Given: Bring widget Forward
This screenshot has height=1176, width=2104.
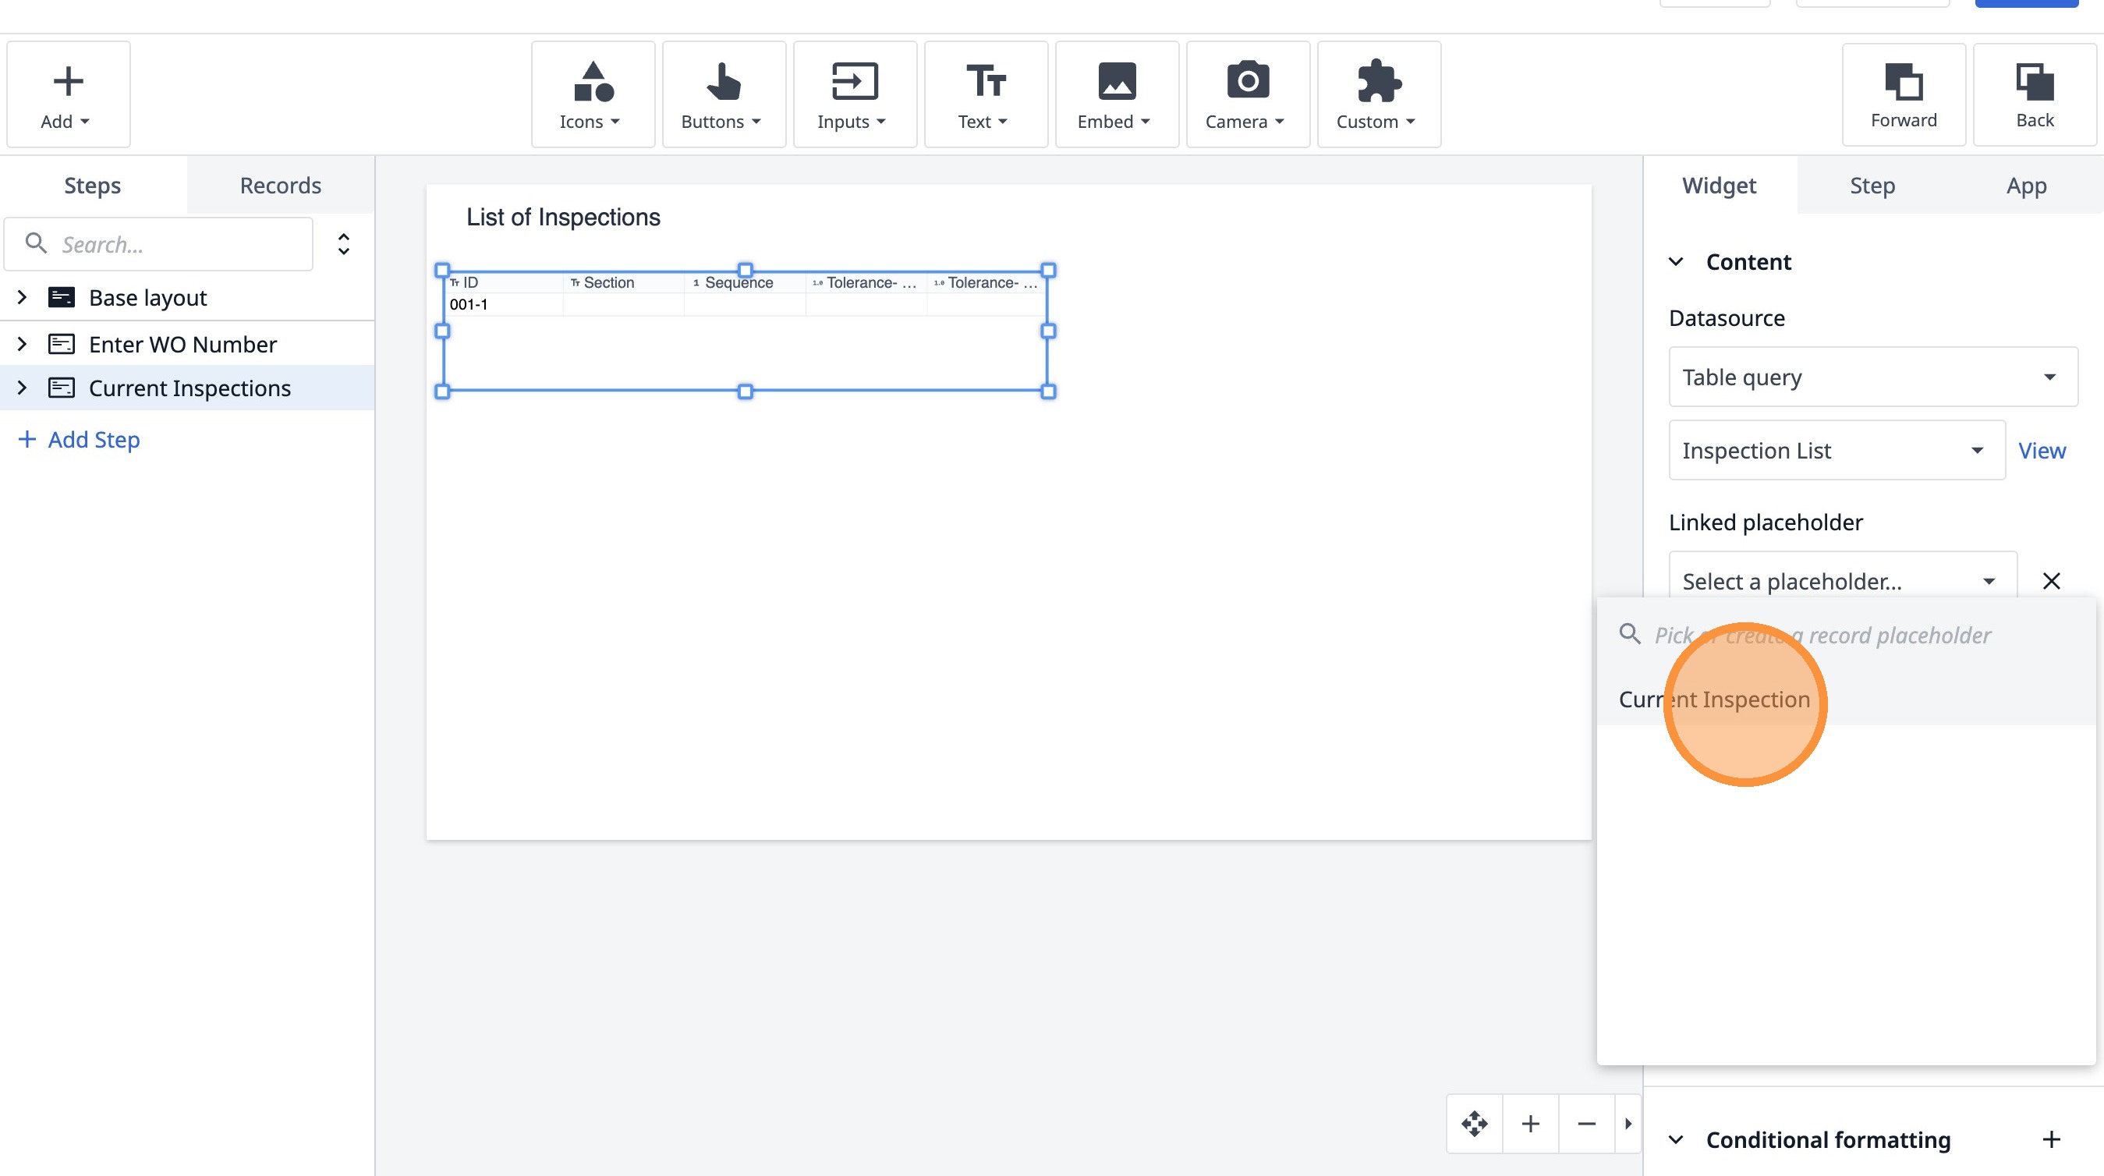Looking at the screenshot, I should pyautogui.click(x=1902, y=94).
